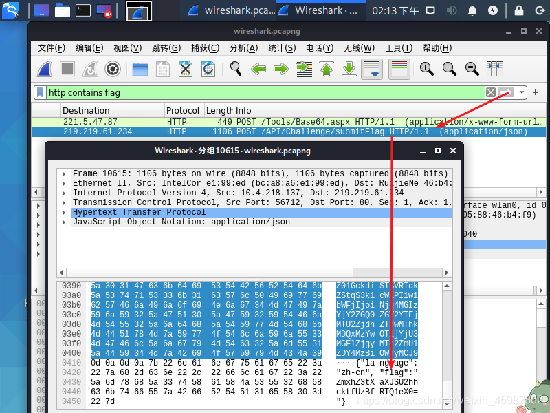Switch to wireshark.pca... taskbar window

pyautogui.click(x=230, y=10)
